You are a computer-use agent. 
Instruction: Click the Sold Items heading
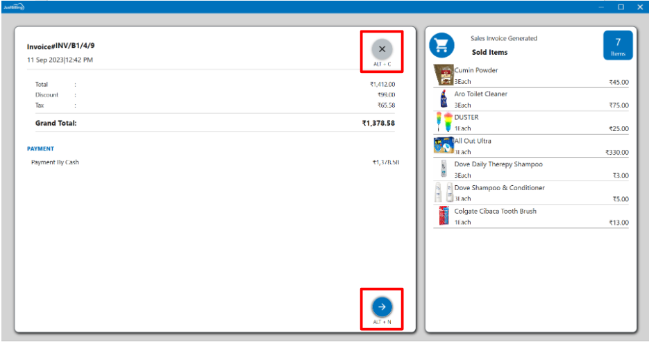click(489, 52)
